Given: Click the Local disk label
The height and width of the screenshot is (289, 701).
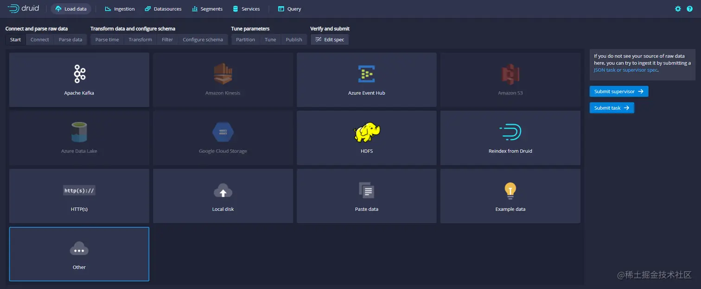Looking at the screenshot, I should click(223, 209).
